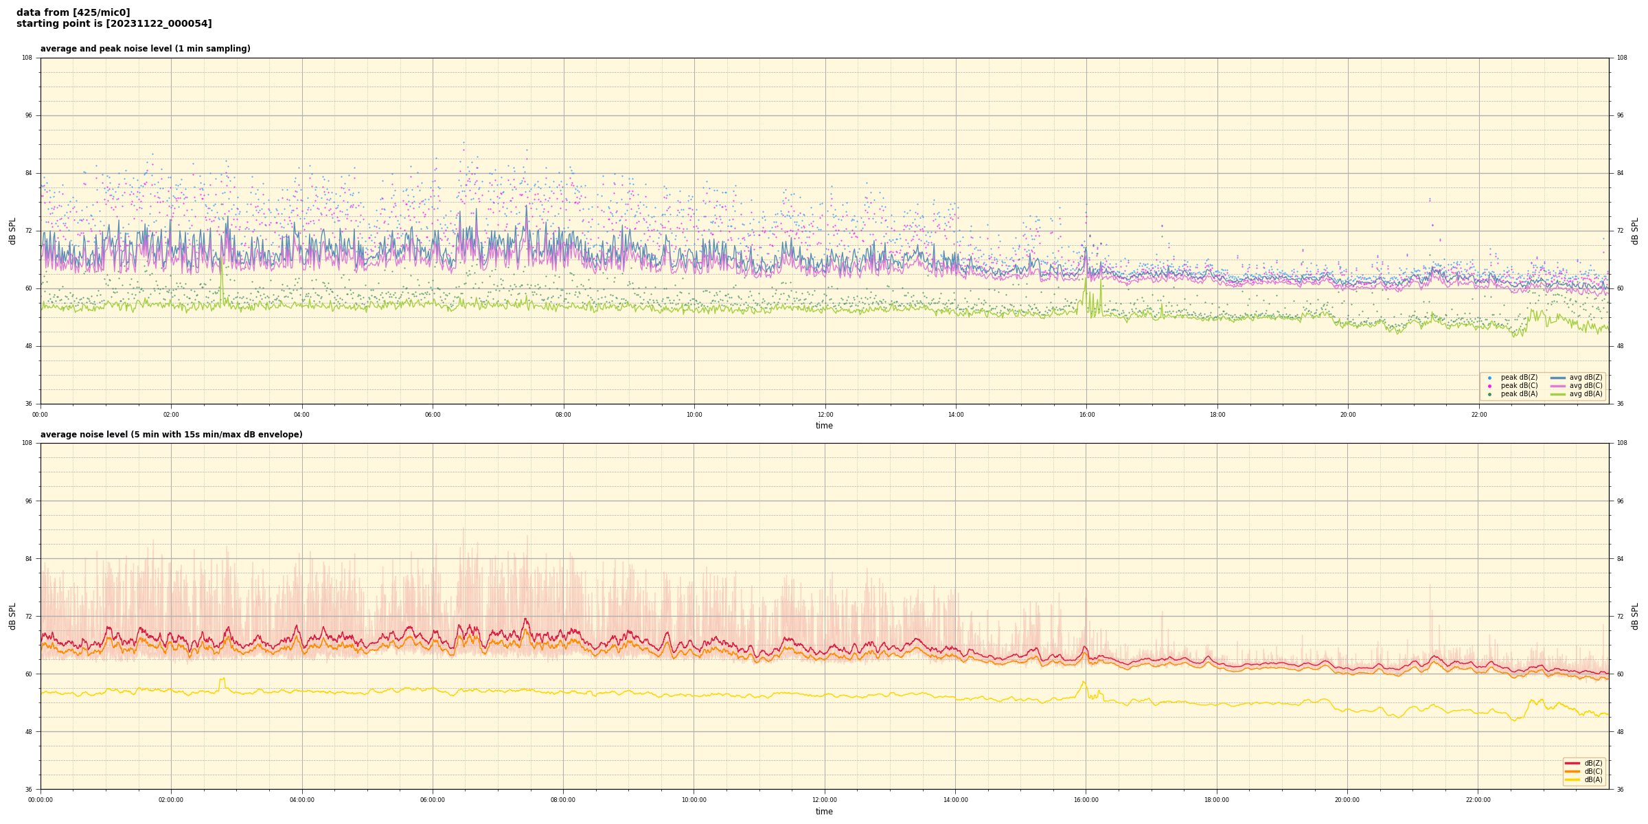Click the starting point timestamp text
The height and width of the screenshot is (824, 1648).
click(x=114, y=24)
